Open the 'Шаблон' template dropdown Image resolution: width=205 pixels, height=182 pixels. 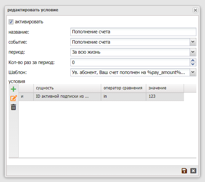coord(193,72)
